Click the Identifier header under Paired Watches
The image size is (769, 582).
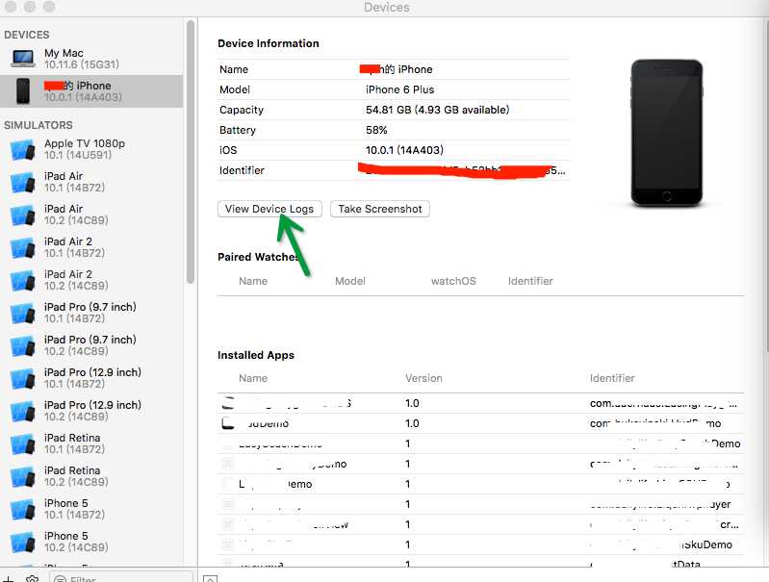530,281
